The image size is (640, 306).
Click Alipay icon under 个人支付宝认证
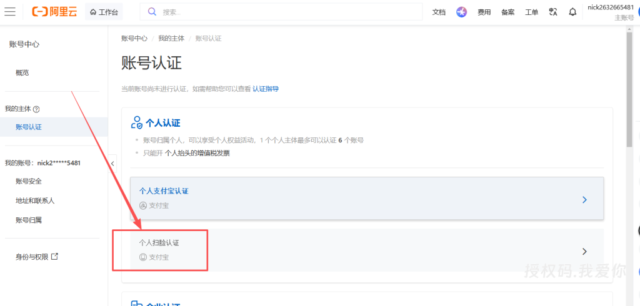(143, 205)
